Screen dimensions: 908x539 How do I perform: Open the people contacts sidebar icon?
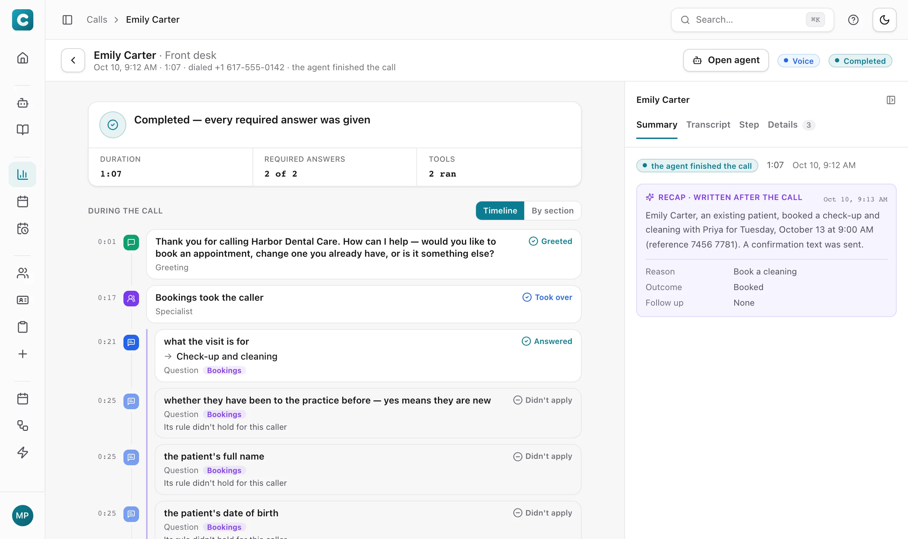[22, 273]
